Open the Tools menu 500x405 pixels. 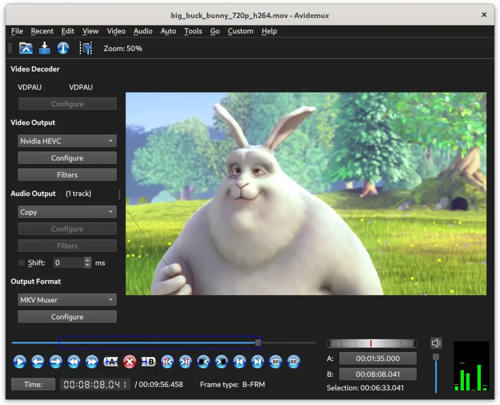(193, 31)
